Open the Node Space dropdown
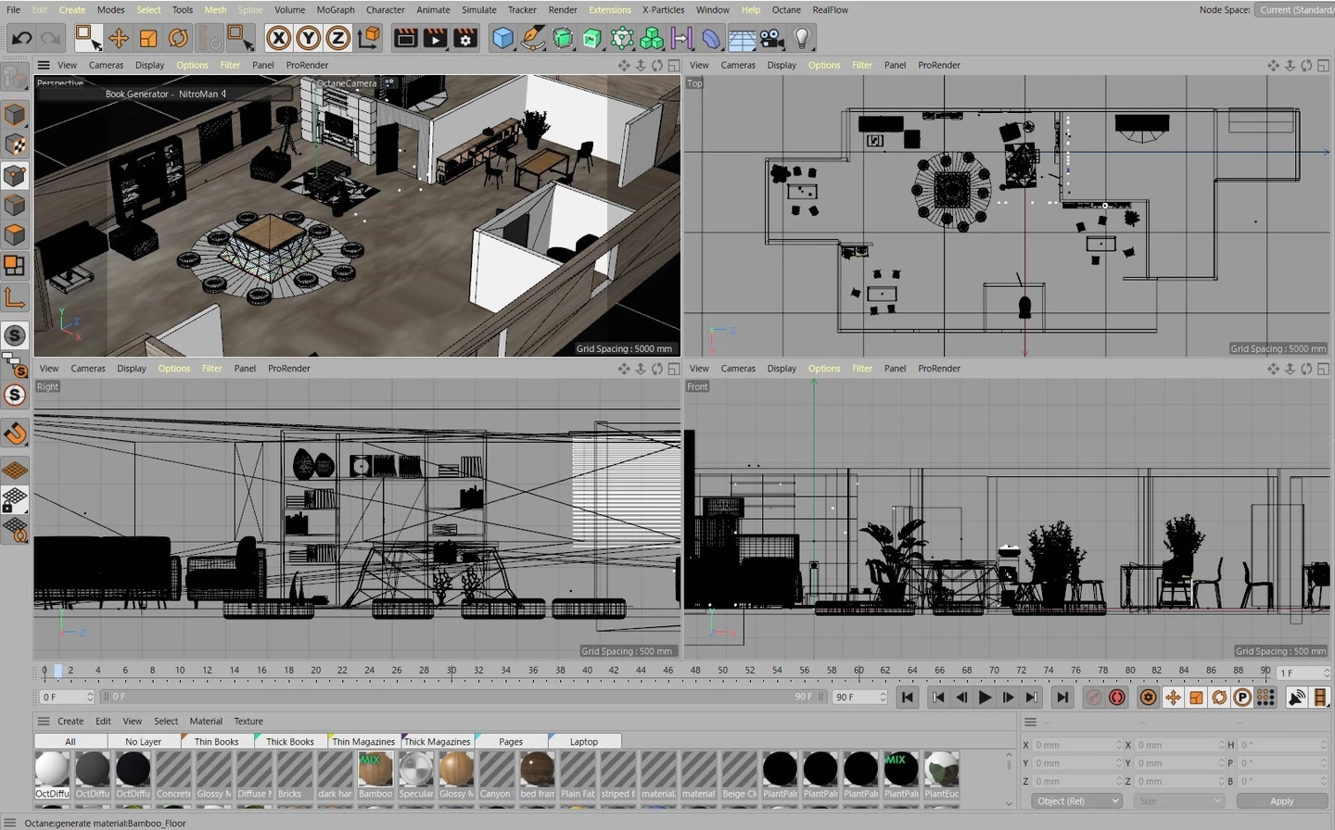The image size is (1335, 830). click(1295, 10)
